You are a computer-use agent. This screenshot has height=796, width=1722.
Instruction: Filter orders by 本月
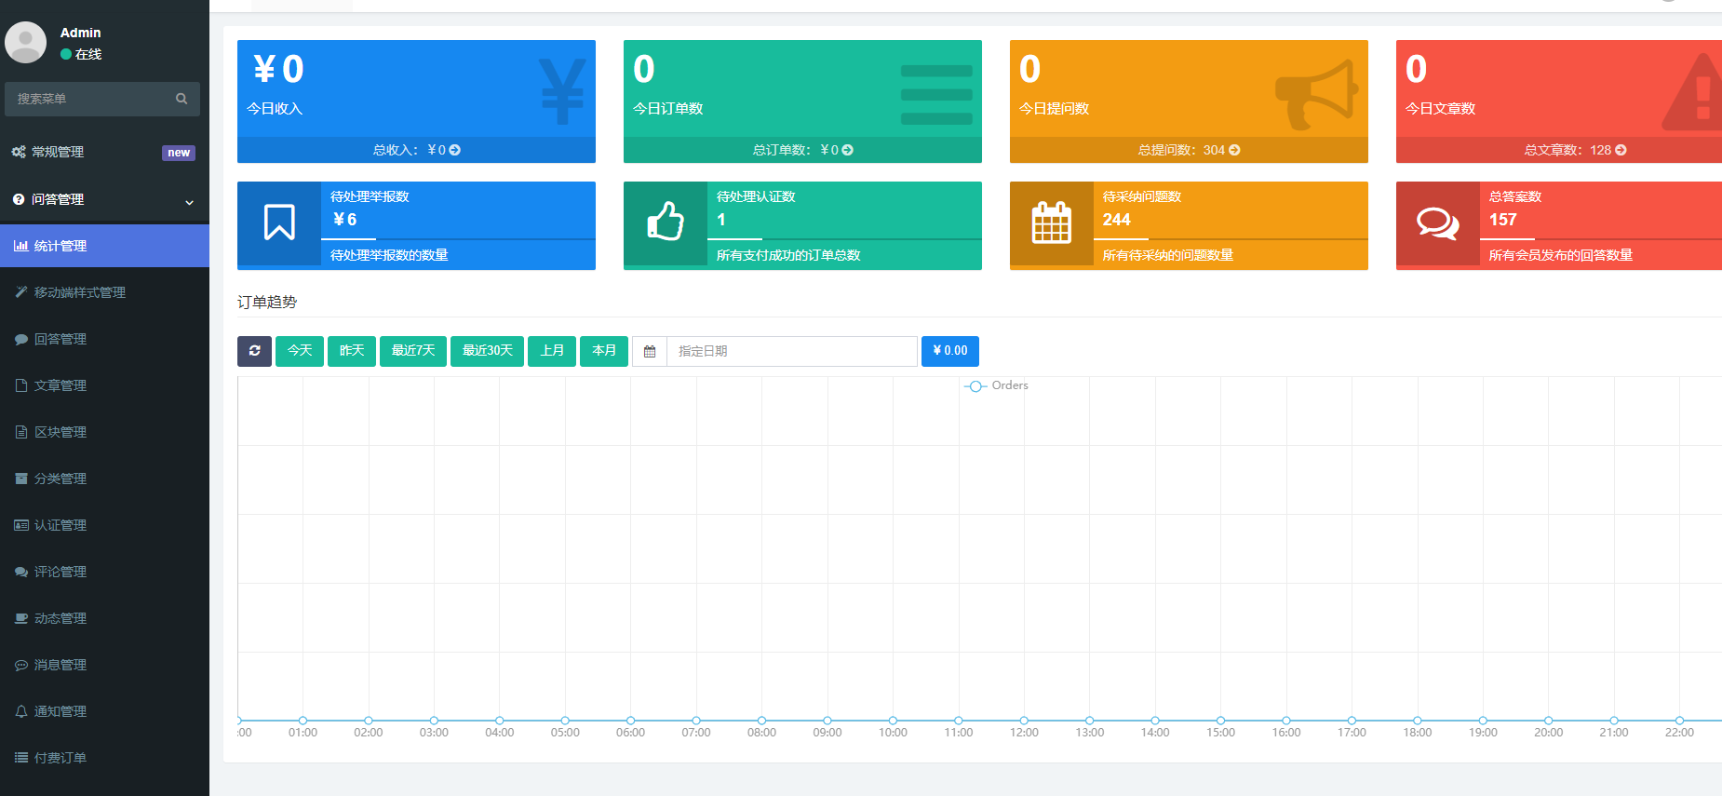tap(604, 351)
